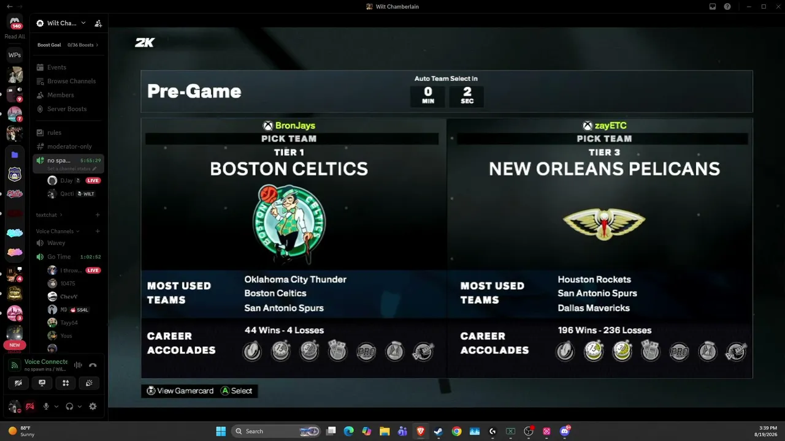Click the BronJays gamertag
Screen dimensions: 785x441
tap(295, 126)
